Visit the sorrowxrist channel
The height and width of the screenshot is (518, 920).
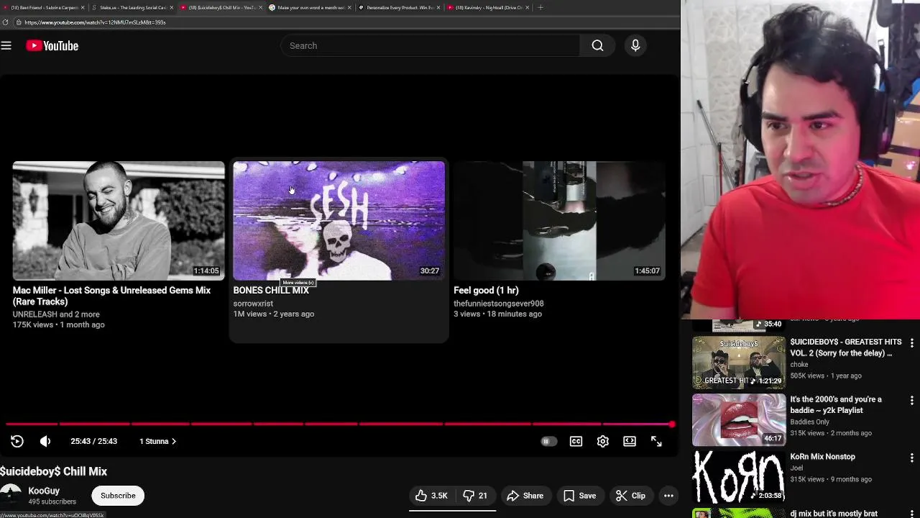click(x=253, y=304)
